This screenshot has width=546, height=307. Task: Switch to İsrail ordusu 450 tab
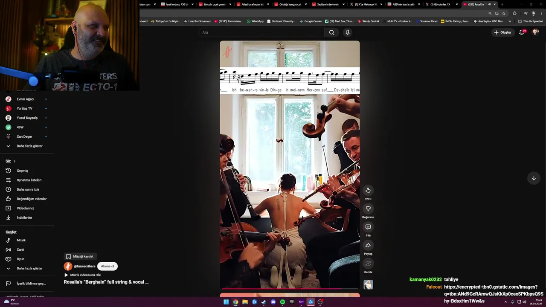pos(177,4)
